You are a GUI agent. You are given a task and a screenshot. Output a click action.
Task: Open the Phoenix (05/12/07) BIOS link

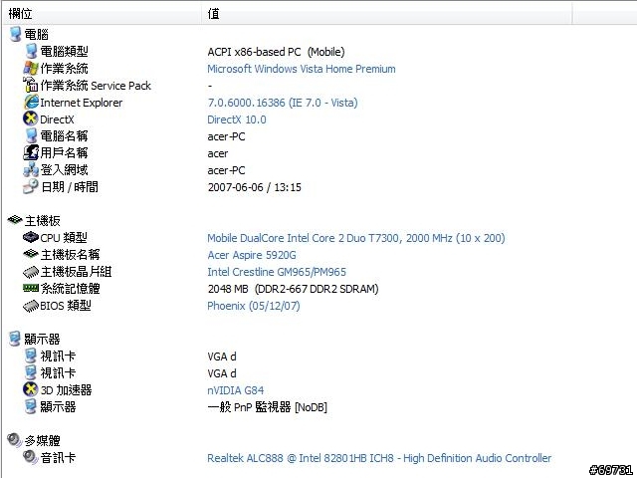pyautogui.click(x=254, y=306)
